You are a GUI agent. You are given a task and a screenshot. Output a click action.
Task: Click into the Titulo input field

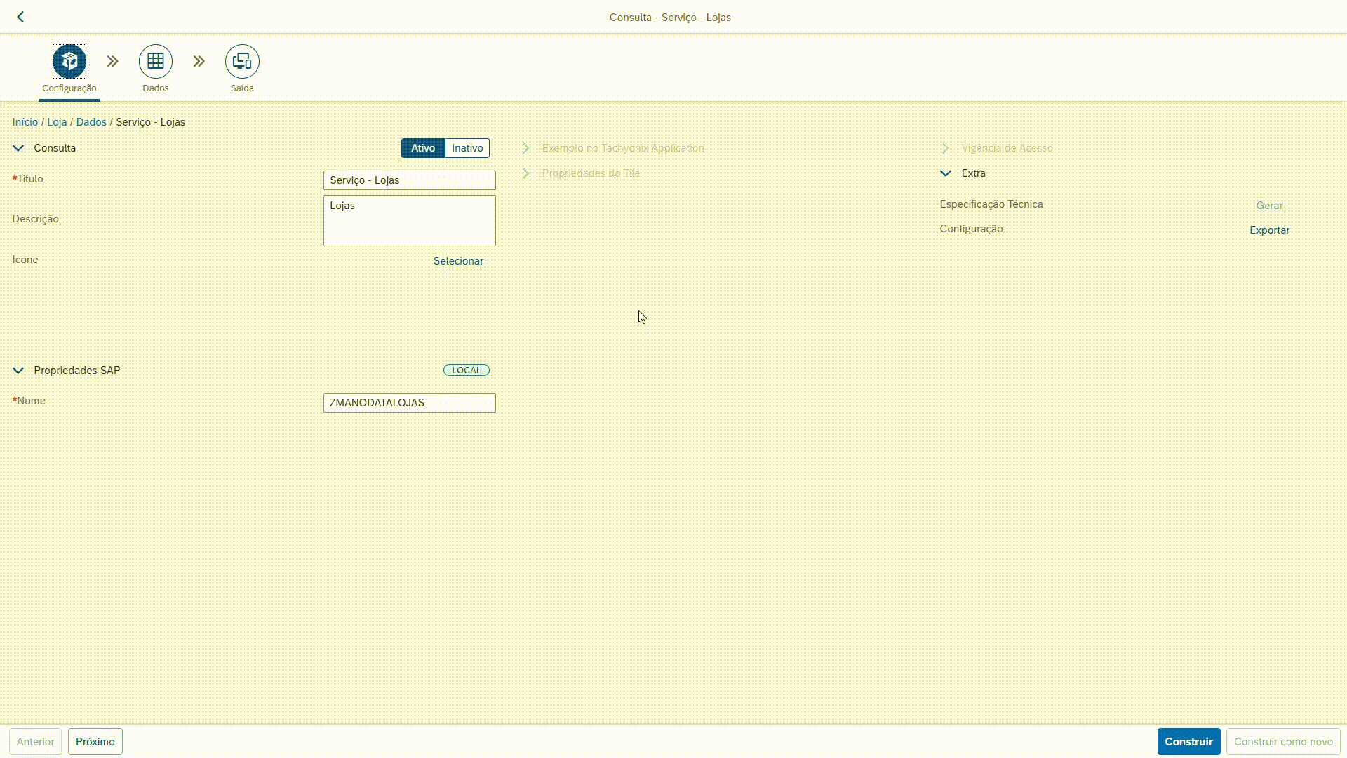[x=409, y=180]
